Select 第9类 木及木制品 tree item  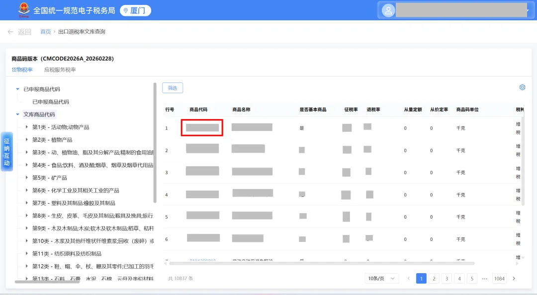93,229
